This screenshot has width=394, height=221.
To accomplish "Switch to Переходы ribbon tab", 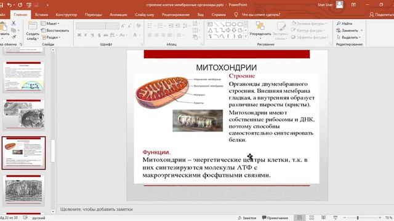I will point(94,15).
